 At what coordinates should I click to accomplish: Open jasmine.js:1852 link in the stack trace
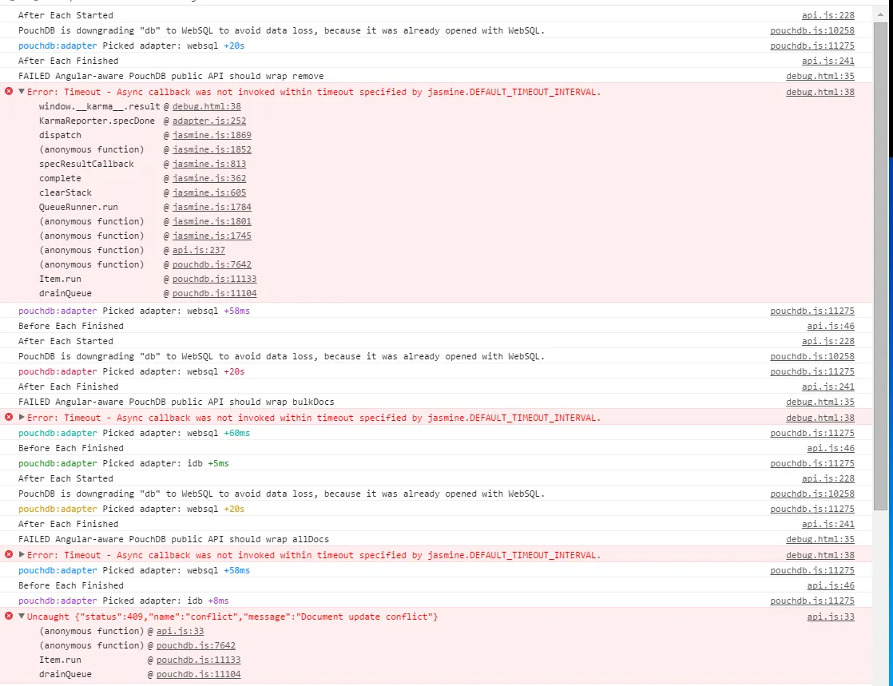coord(212,149)
